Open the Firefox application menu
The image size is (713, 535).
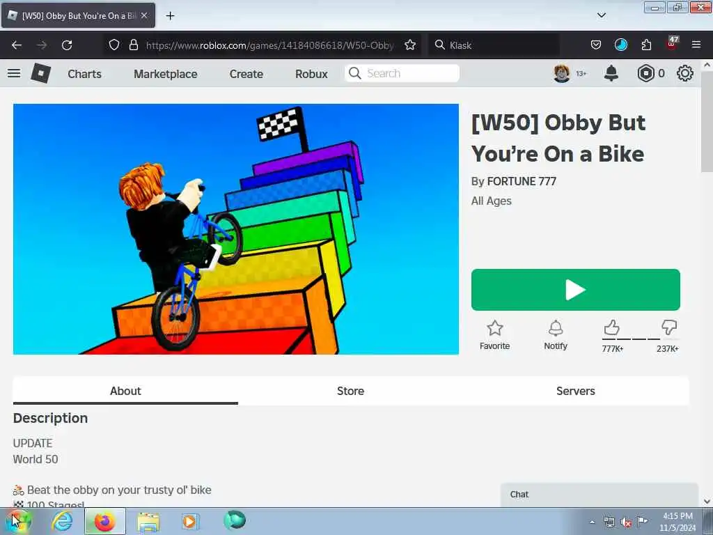[x=696, y=45]
